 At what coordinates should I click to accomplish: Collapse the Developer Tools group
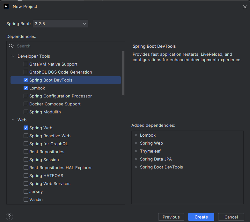click(13, 56)
